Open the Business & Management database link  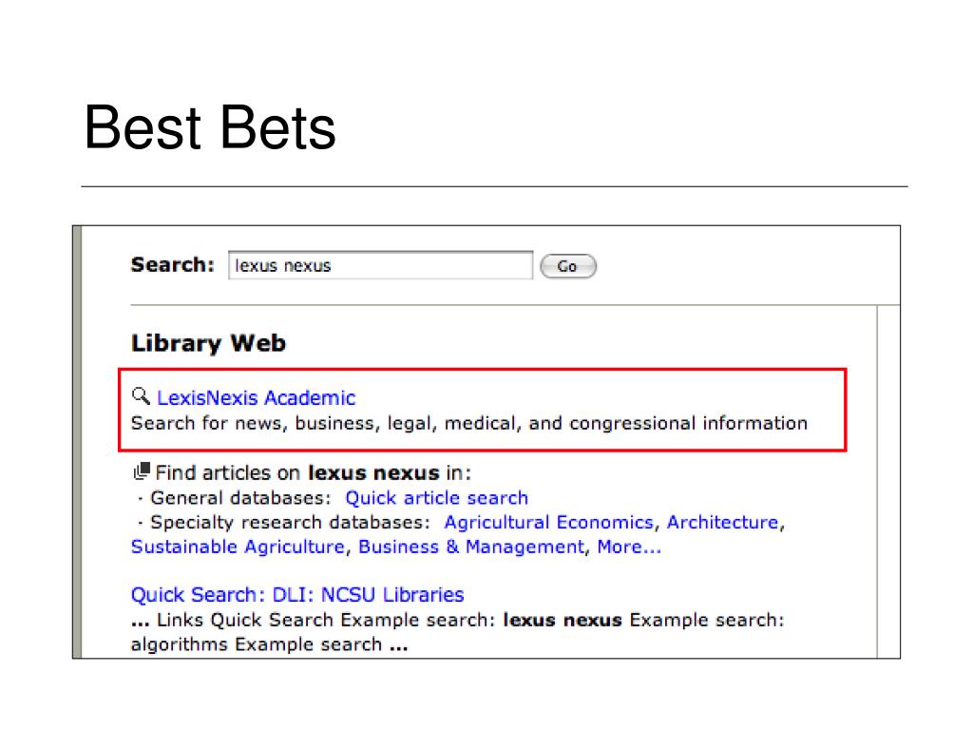coord(471,547)
